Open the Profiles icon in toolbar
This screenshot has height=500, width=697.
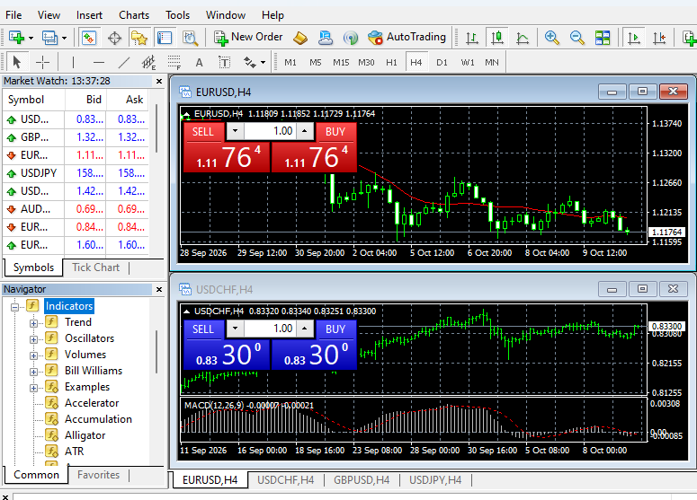pyautogui.click(x=49, y=38)
